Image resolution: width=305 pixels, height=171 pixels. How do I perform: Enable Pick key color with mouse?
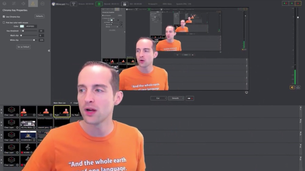(4, 22)
